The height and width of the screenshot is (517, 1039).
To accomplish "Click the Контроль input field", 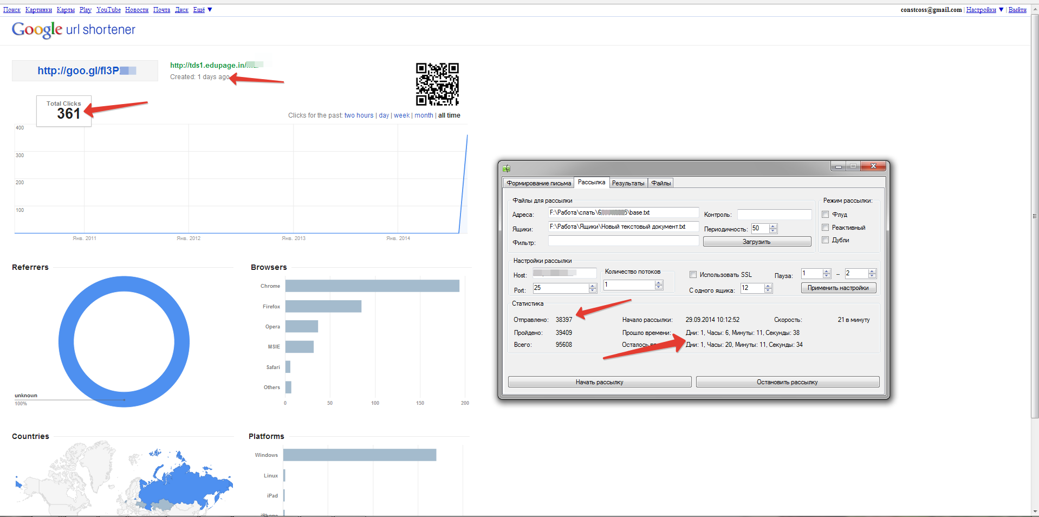I will [x=774, y=215].
